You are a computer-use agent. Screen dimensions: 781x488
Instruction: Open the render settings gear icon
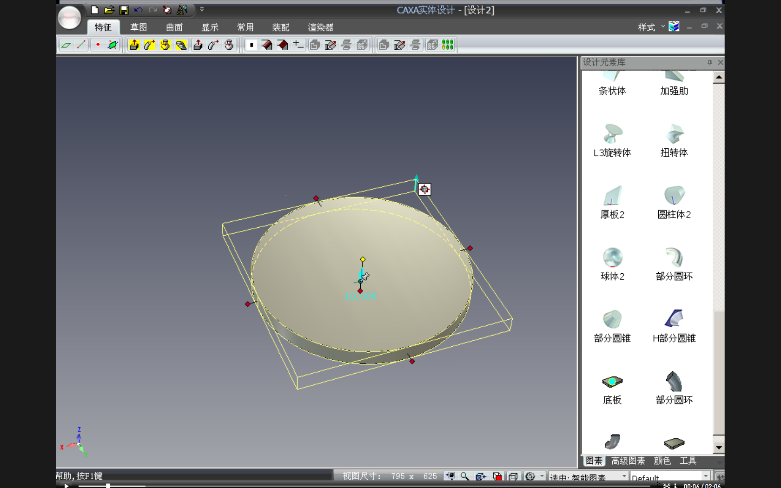pyautogui.click(x=530, y=476)
